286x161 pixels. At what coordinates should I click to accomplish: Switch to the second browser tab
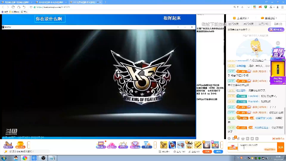[51, 2]
